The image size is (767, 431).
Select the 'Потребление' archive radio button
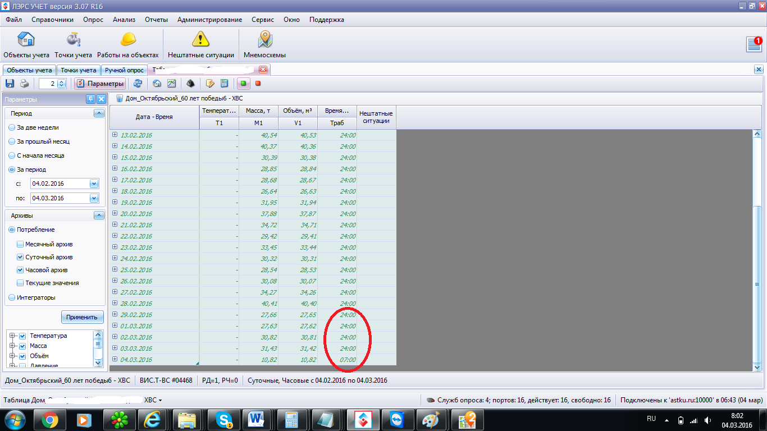pos(12,230)
